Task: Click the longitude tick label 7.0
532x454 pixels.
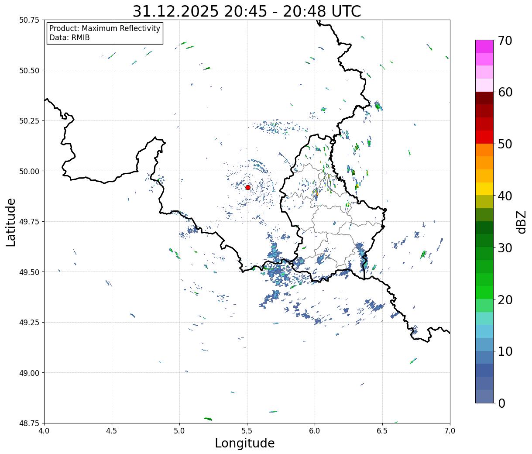Action: point(450,431)
